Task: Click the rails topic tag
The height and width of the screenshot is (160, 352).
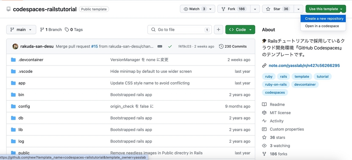Action: 284,76
